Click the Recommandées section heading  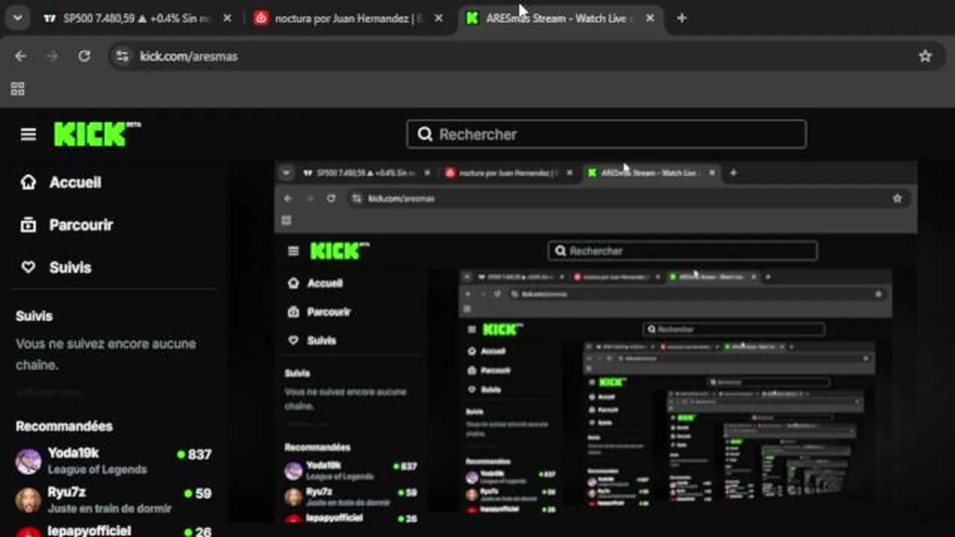click(x=64, y=426)
